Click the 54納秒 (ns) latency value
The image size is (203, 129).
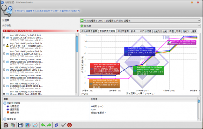pos(97,107)
